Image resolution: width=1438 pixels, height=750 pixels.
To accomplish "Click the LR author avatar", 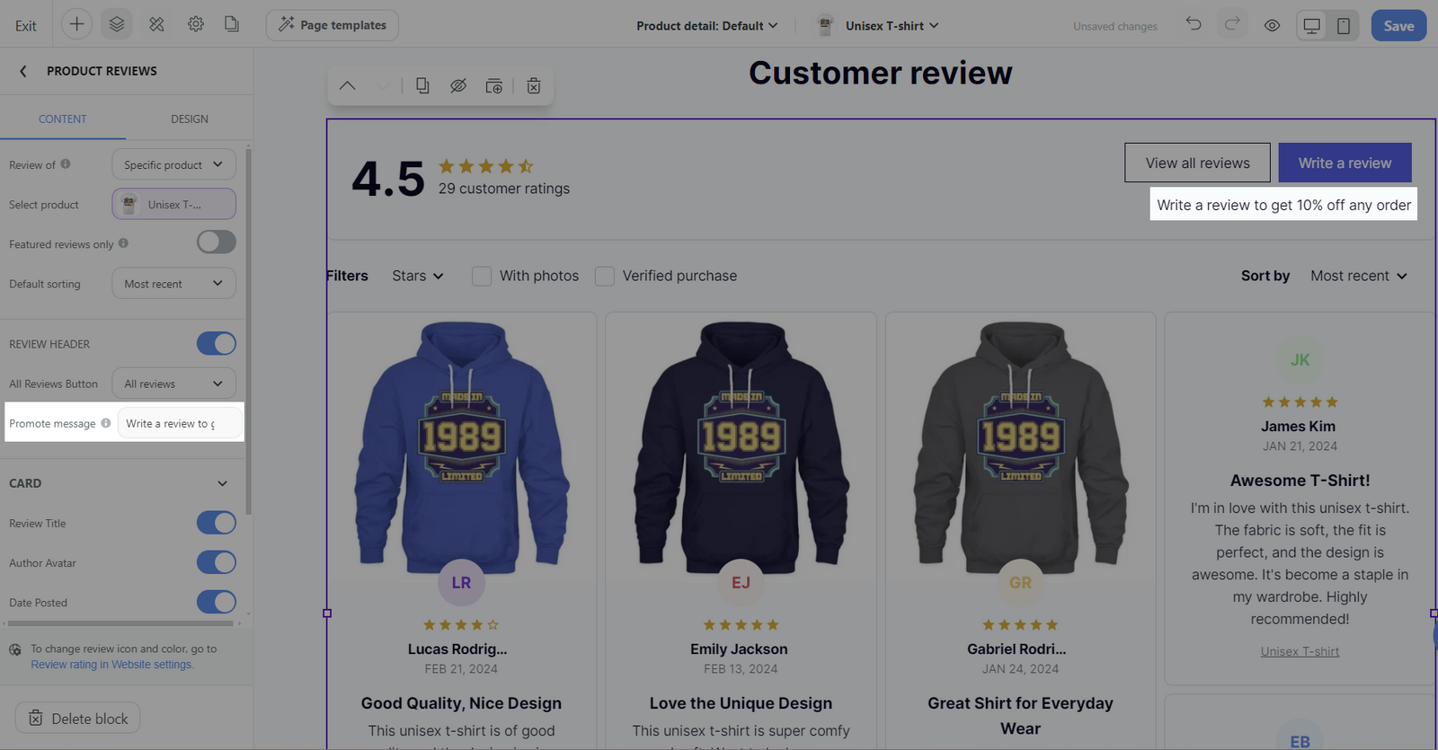I will [x=461, y=582].
